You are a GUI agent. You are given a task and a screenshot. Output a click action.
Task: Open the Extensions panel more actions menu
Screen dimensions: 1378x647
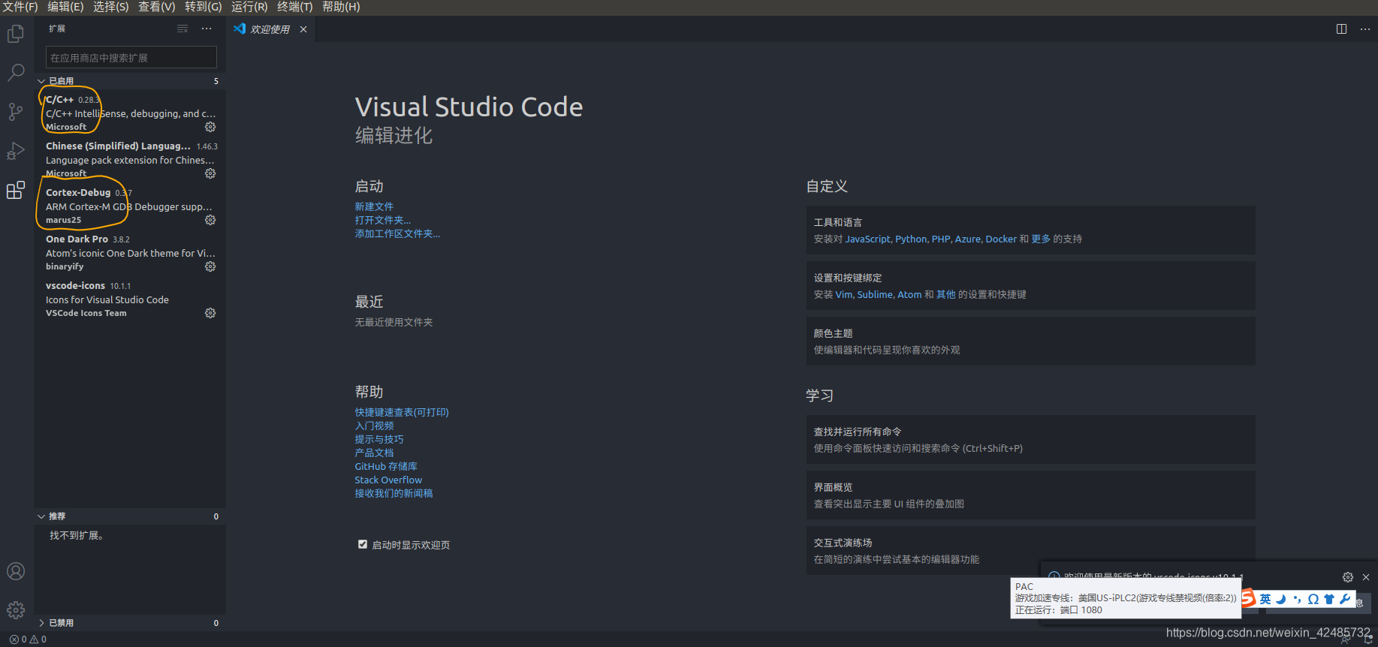207,29
